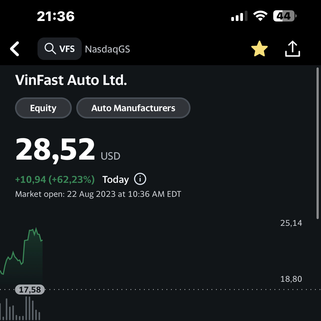Image resolution: width=321 pixels, height=321 pixels.
Task: Tap the magnifying glass search icon
Action: click(x=50, y=48)
